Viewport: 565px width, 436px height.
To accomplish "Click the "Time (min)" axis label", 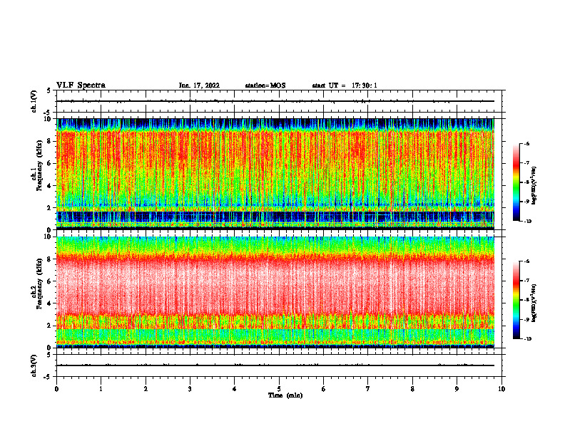I will pos(285,395).
